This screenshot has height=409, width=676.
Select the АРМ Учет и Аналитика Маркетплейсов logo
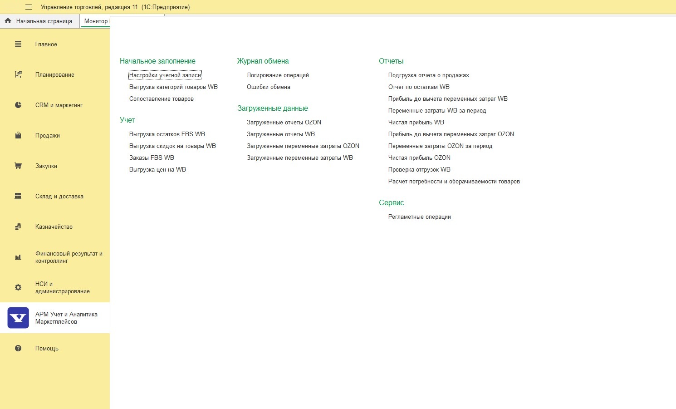click(x=18, y=318)
